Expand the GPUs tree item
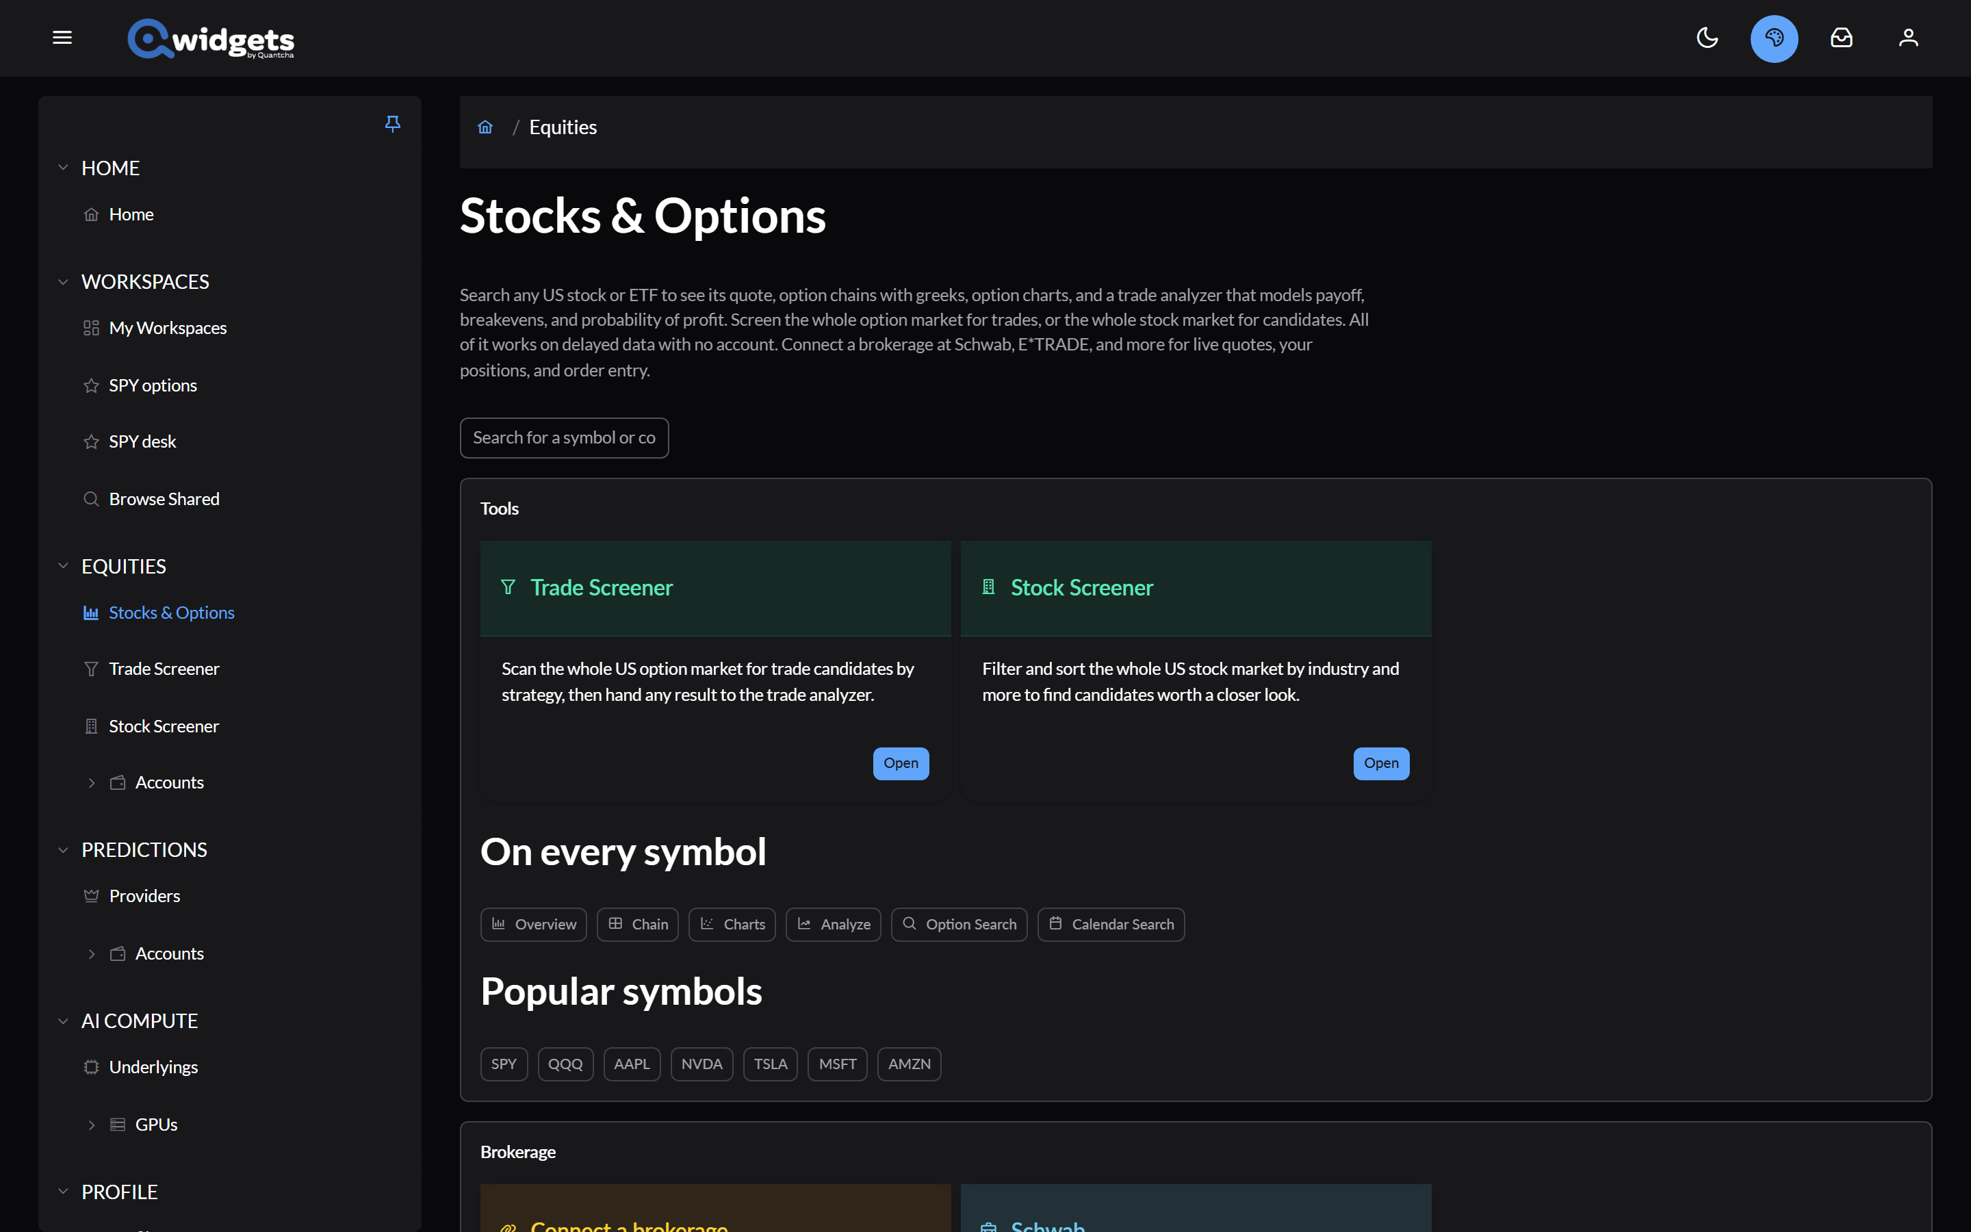The width and height of the screenshot is (1971, 1232). click(x=91, y=1125)
